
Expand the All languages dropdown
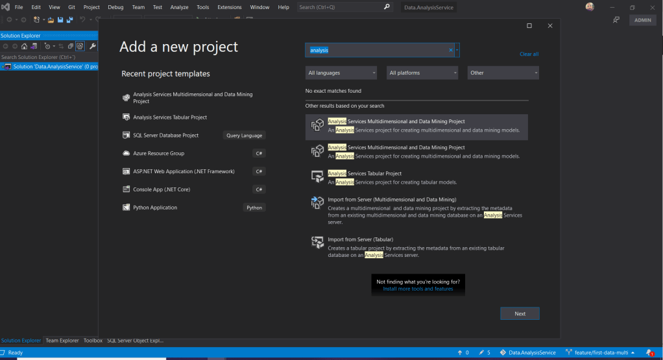click(341, 73)
